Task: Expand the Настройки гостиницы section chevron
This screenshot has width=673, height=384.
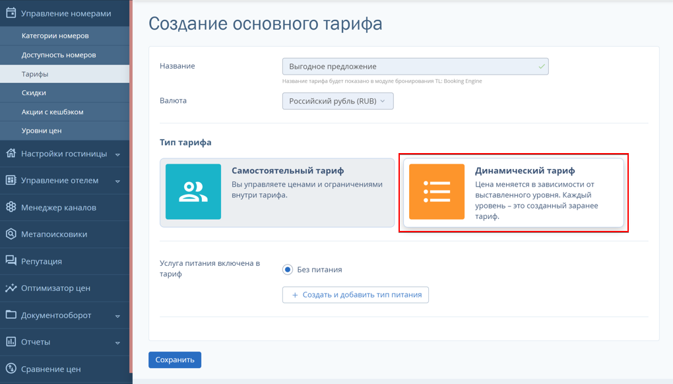Action: click(117, 154)
